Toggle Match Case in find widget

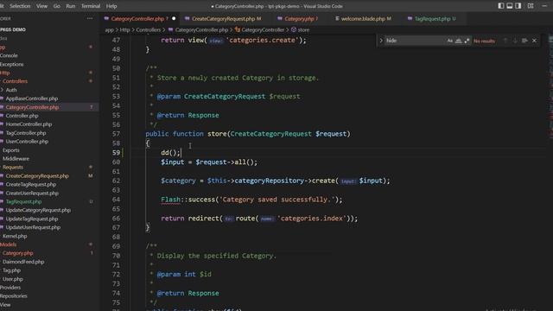[x=449, y=41]
